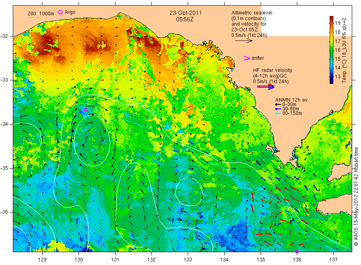Click the '(0.1m contours)' legend text
The width and height of the screenshot is (361, 265).
(249, 18)
